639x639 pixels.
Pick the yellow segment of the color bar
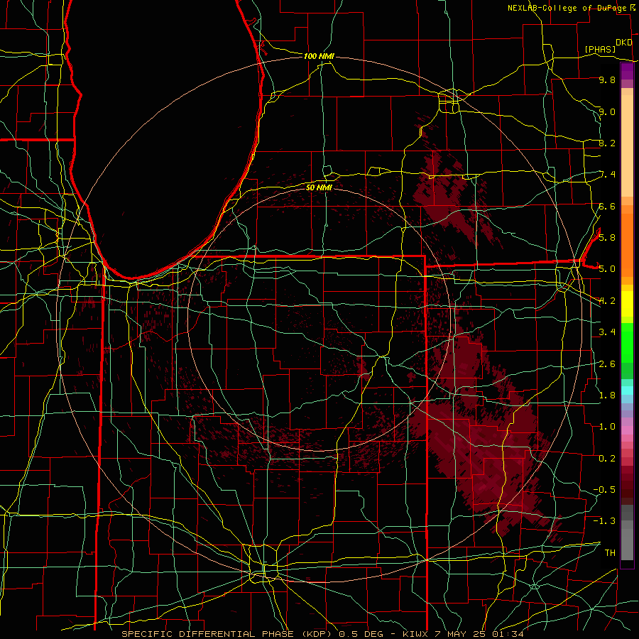click(x=627, y=304)
